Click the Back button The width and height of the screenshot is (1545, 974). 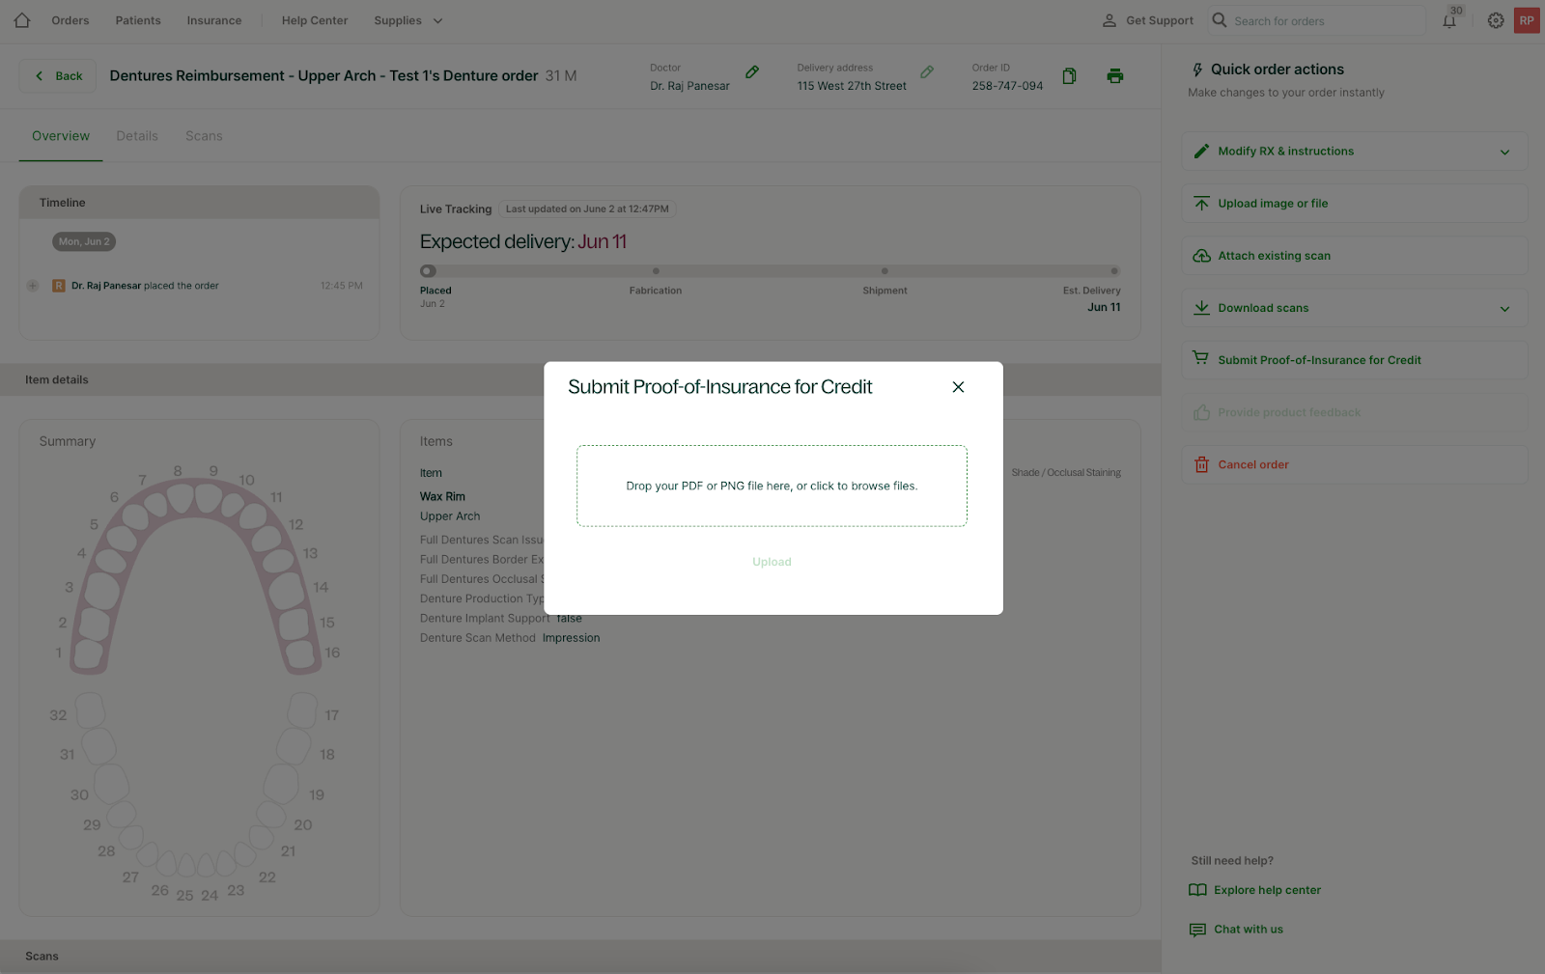pos(58,76)
